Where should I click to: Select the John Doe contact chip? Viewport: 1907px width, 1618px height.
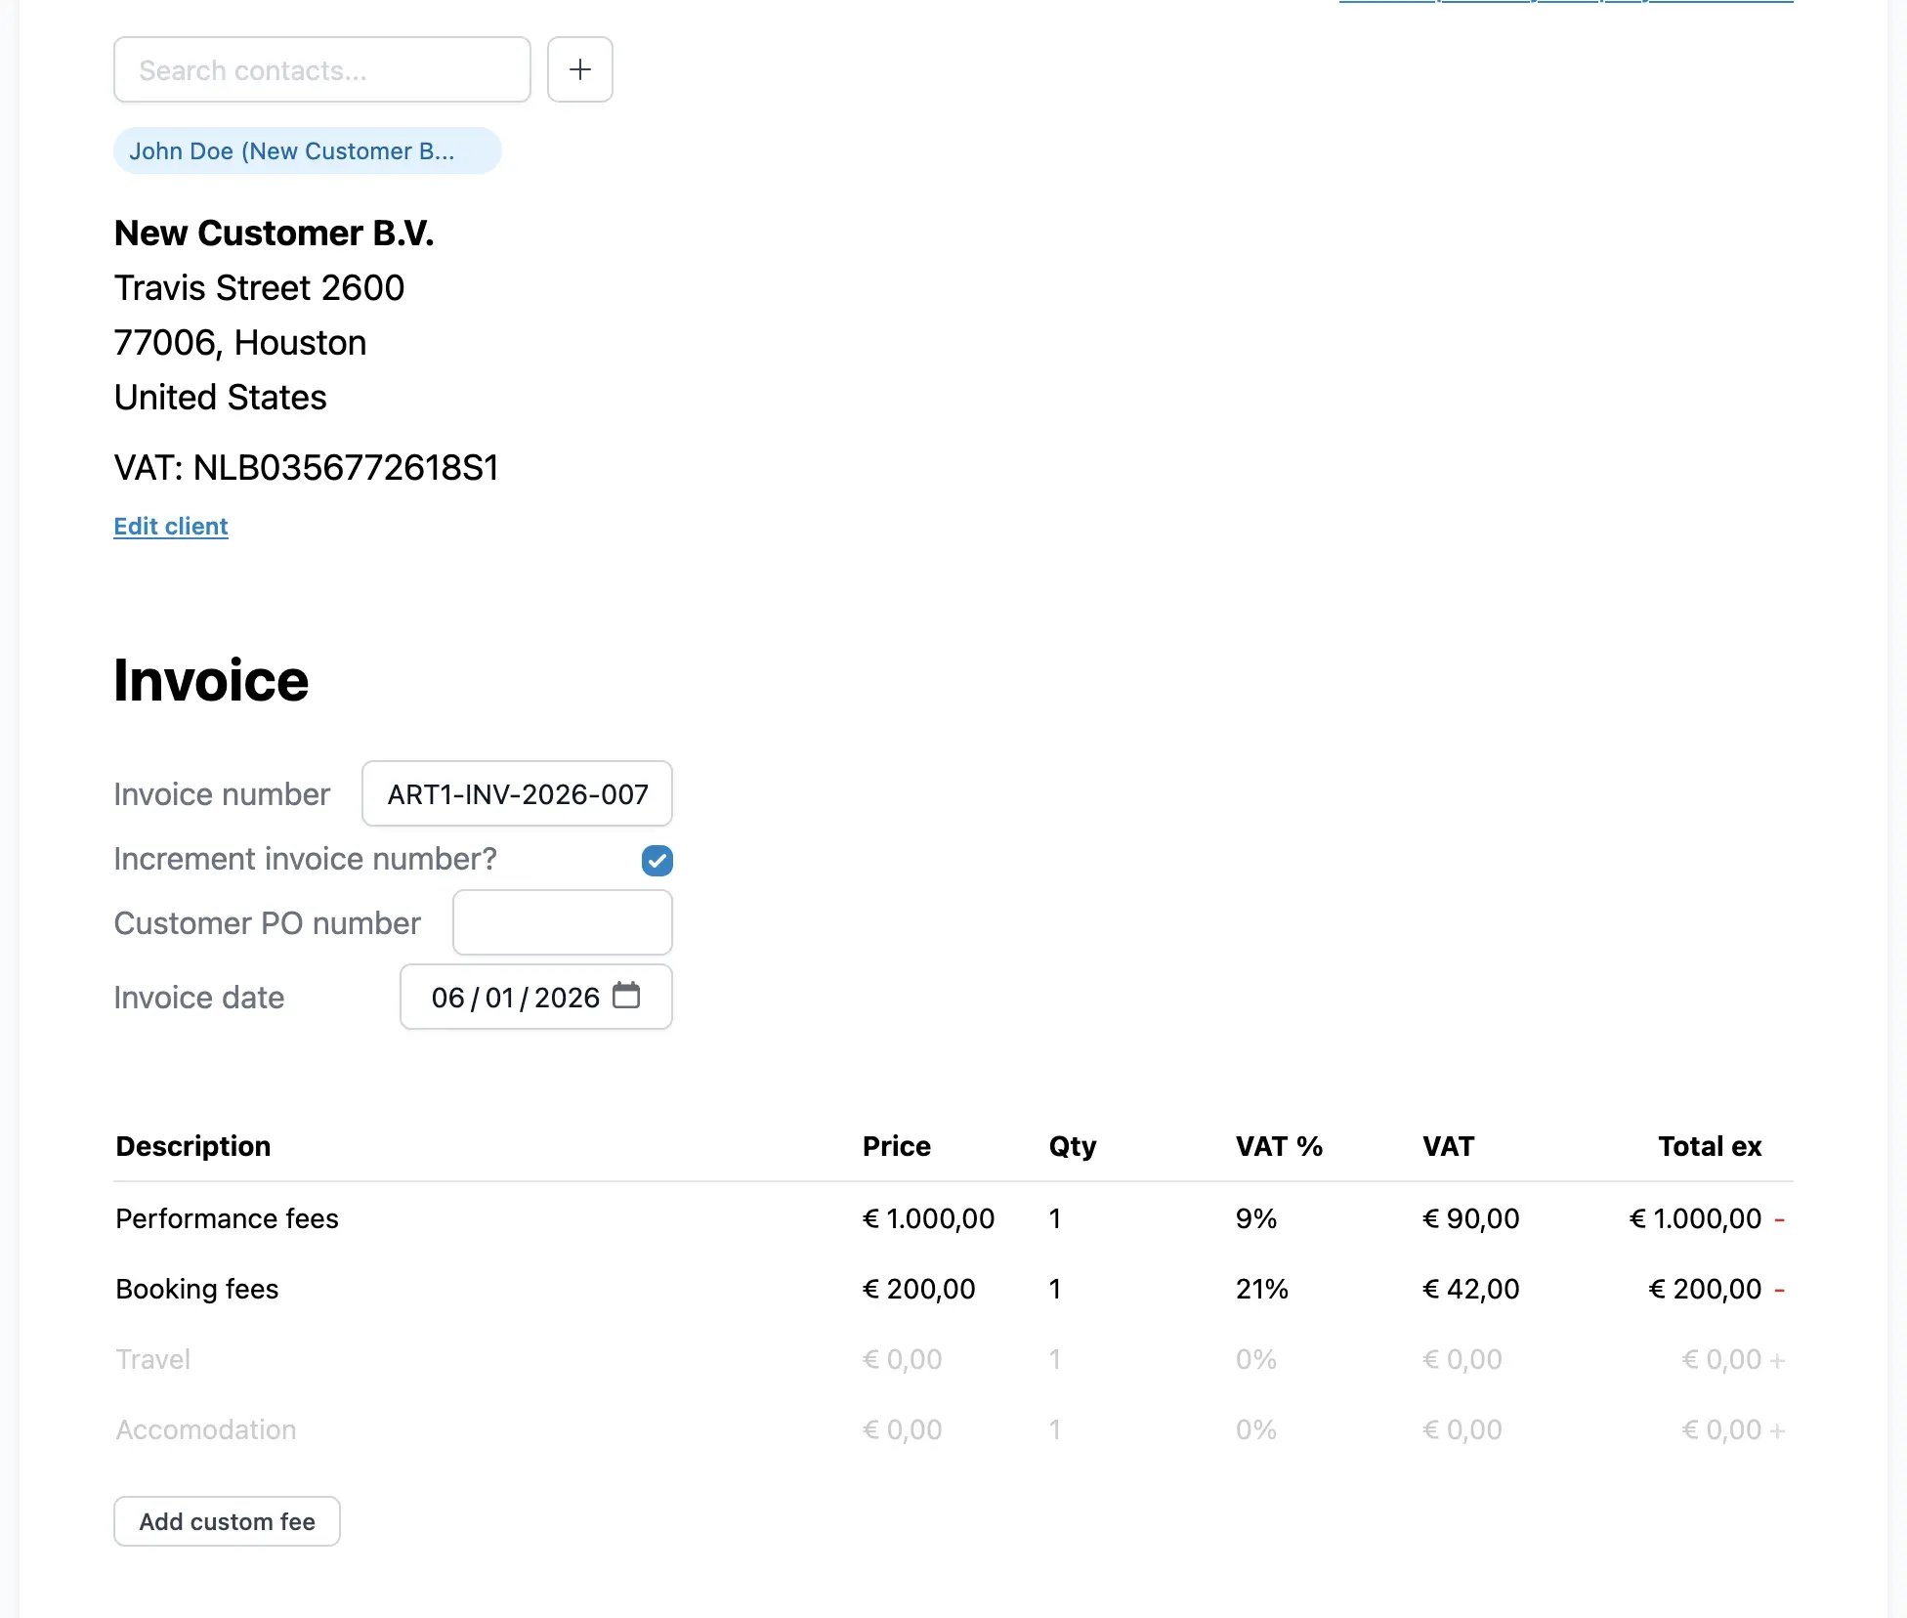(307, 150)
